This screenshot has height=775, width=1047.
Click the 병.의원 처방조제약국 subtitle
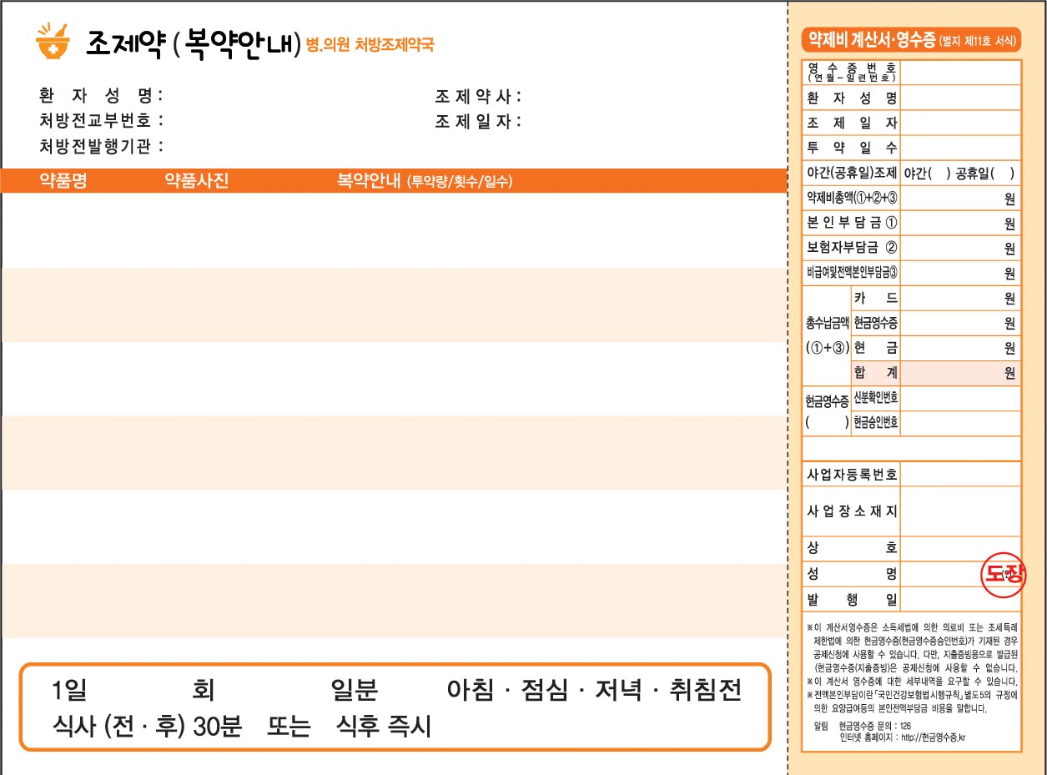click(370, 45)
